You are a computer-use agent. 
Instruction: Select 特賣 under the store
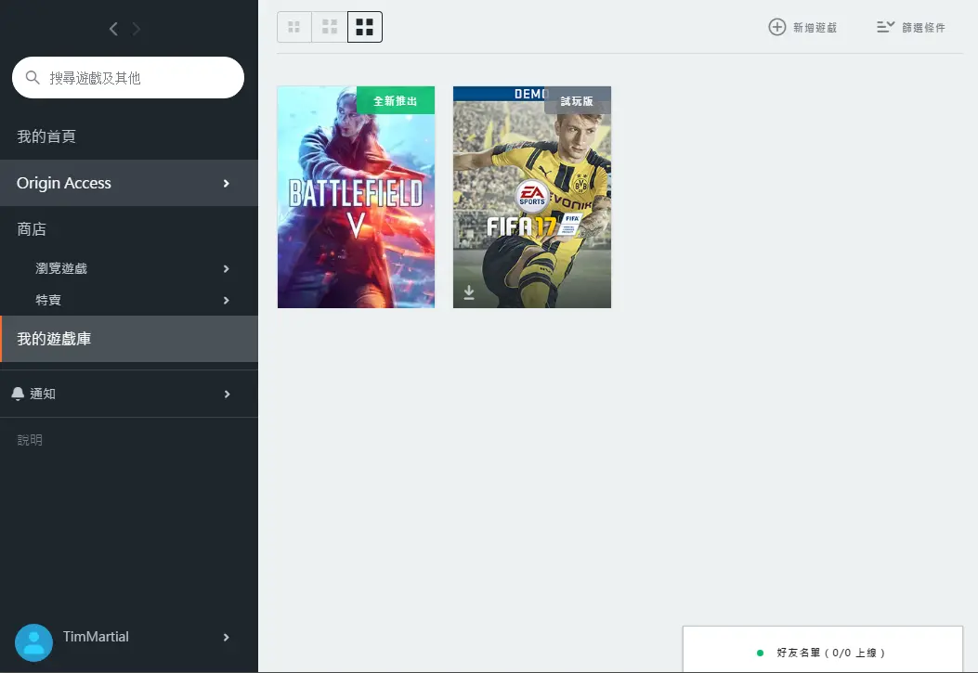(129, 301)
